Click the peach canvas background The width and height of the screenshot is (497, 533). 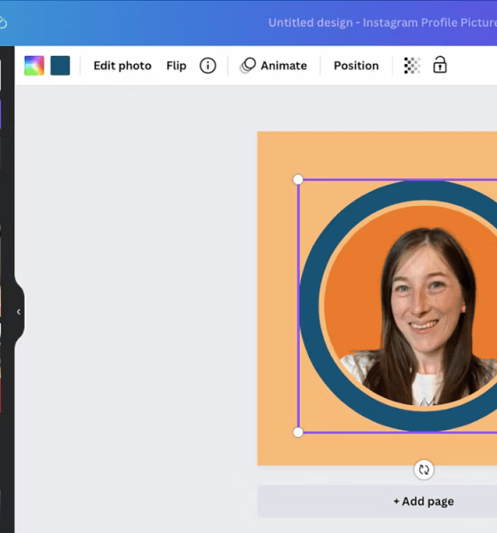pos(277,306)
